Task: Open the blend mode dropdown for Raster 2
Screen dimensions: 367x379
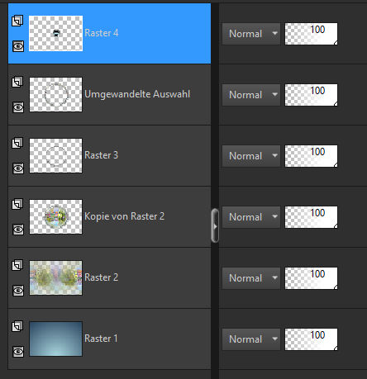Action: [251, 278]
